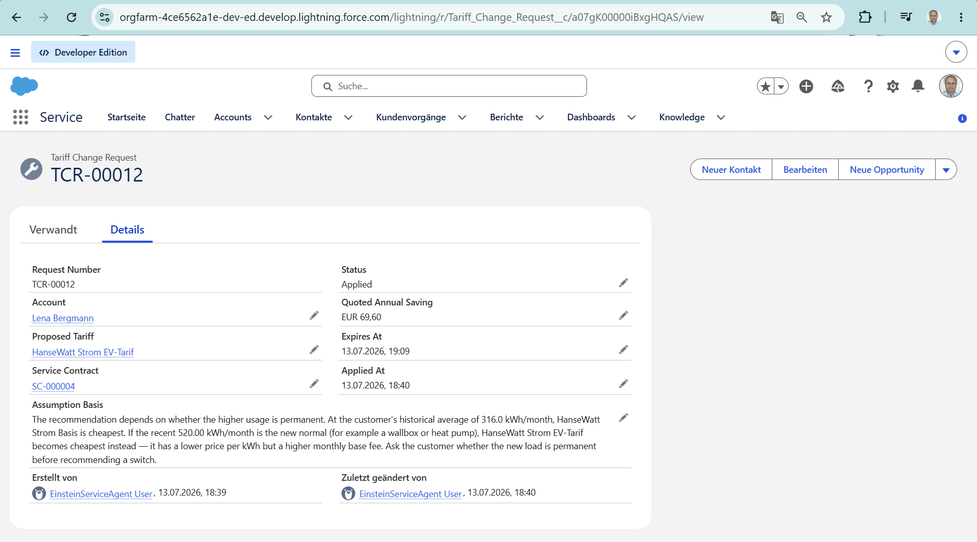Click the Neue Opportunity button
977x542 pixels.
tap(887, 170)
